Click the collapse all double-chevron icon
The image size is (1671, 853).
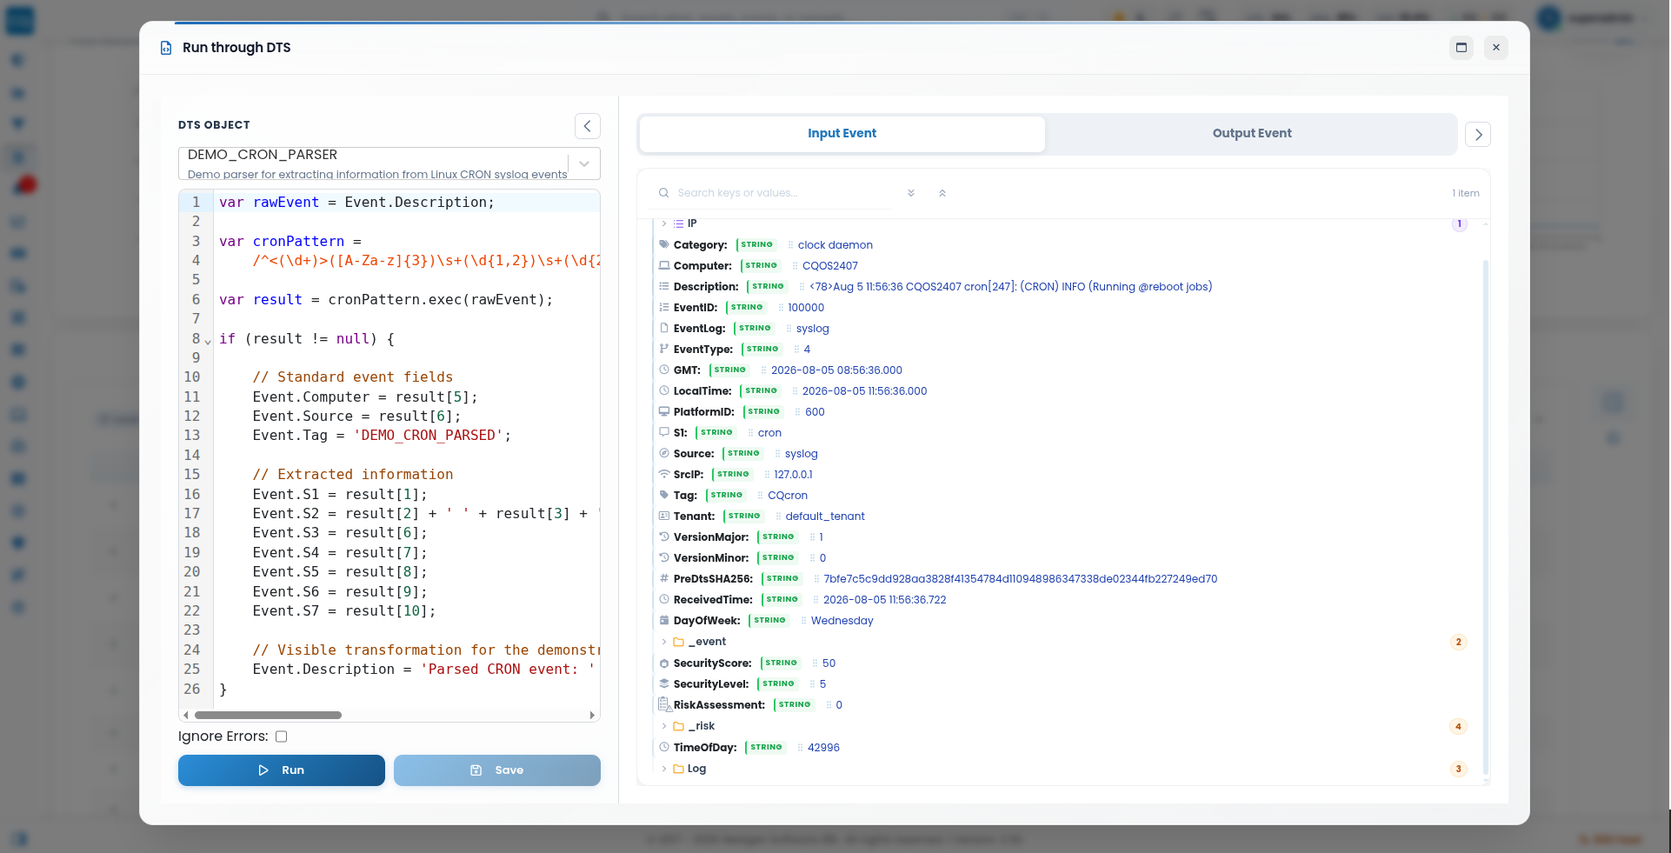coord(942,193)
